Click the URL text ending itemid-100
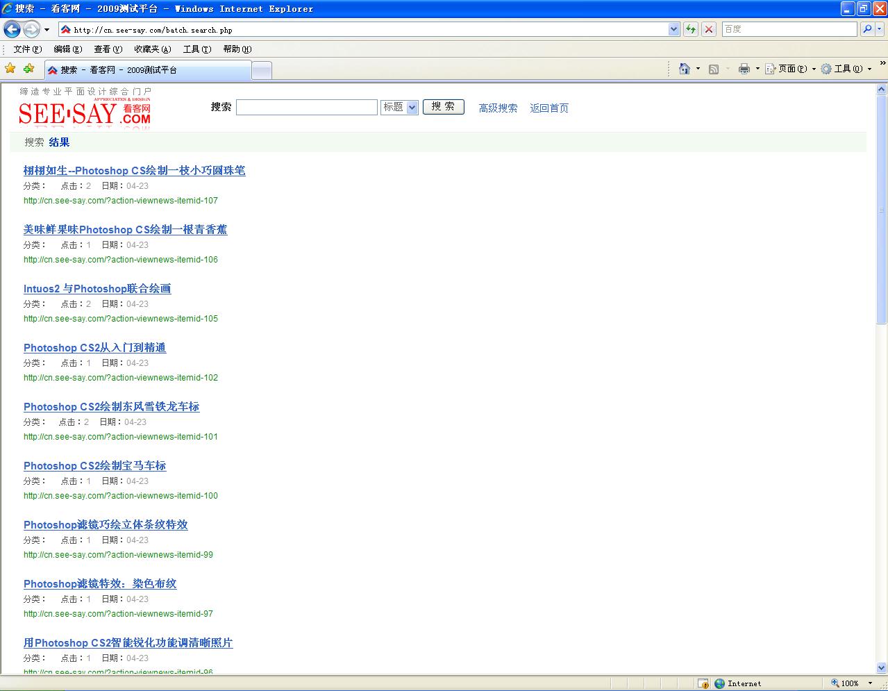Screen dimensions: 888x691 (121, 496)
